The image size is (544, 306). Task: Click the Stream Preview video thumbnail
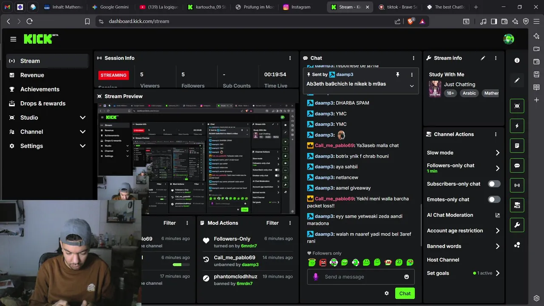click(196, 159)
